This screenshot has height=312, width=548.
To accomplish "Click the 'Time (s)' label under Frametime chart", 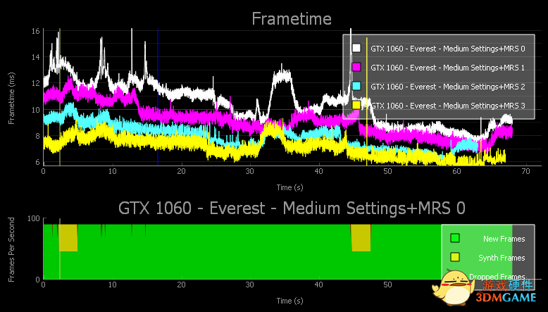I will 289,187.
